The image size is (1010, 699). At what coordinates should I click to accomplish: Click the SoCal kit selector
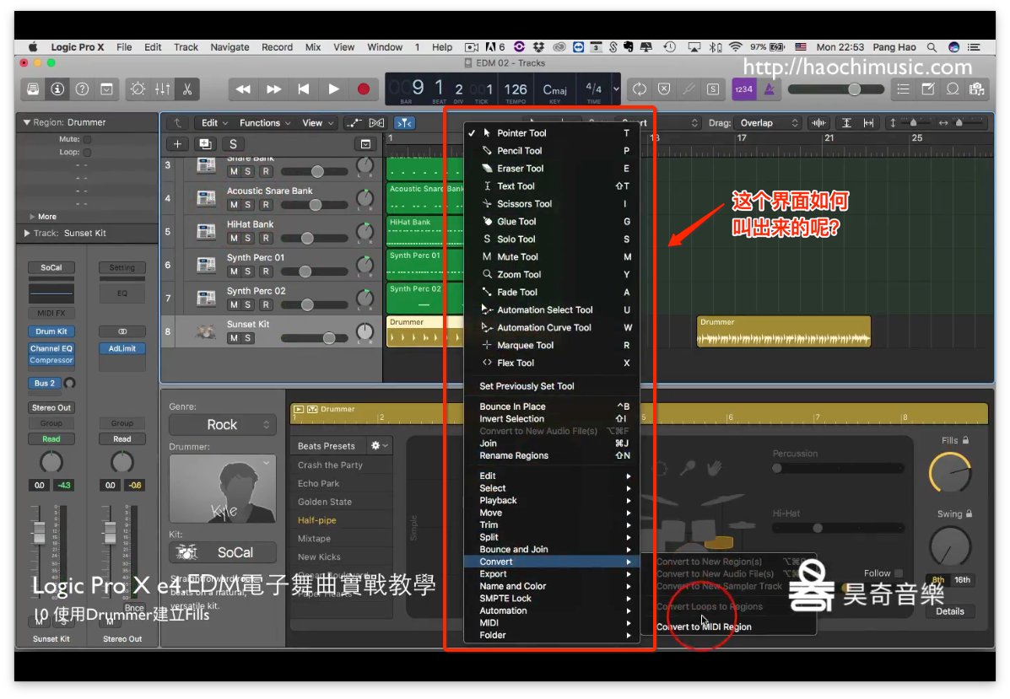pyautogui.click(x=222, y=552)
